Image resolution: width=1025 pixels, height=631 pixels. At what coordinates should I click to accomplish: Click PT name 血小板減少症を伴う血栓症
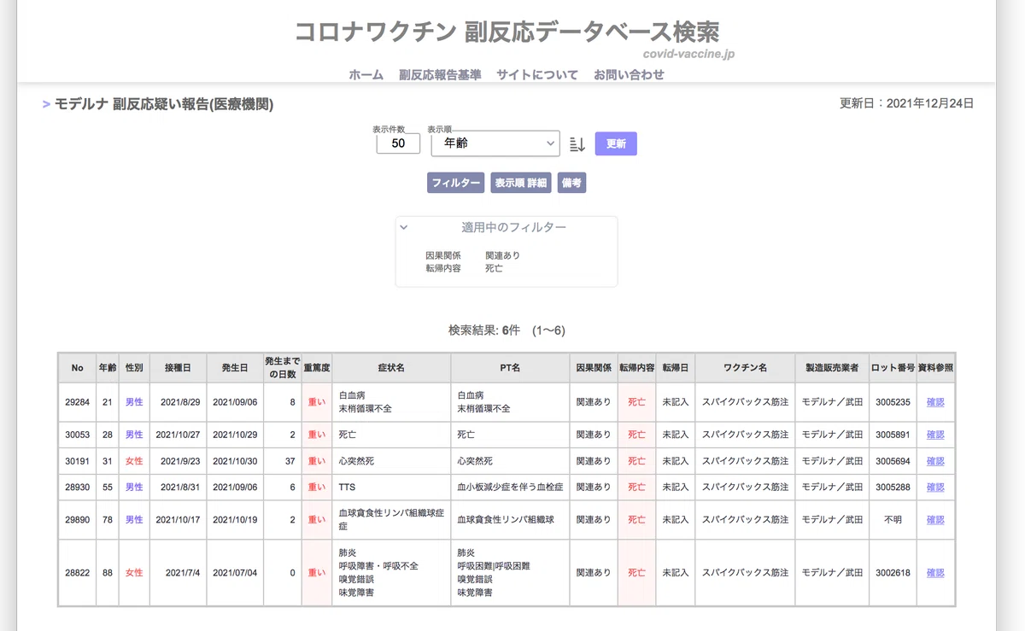point(510,488)
